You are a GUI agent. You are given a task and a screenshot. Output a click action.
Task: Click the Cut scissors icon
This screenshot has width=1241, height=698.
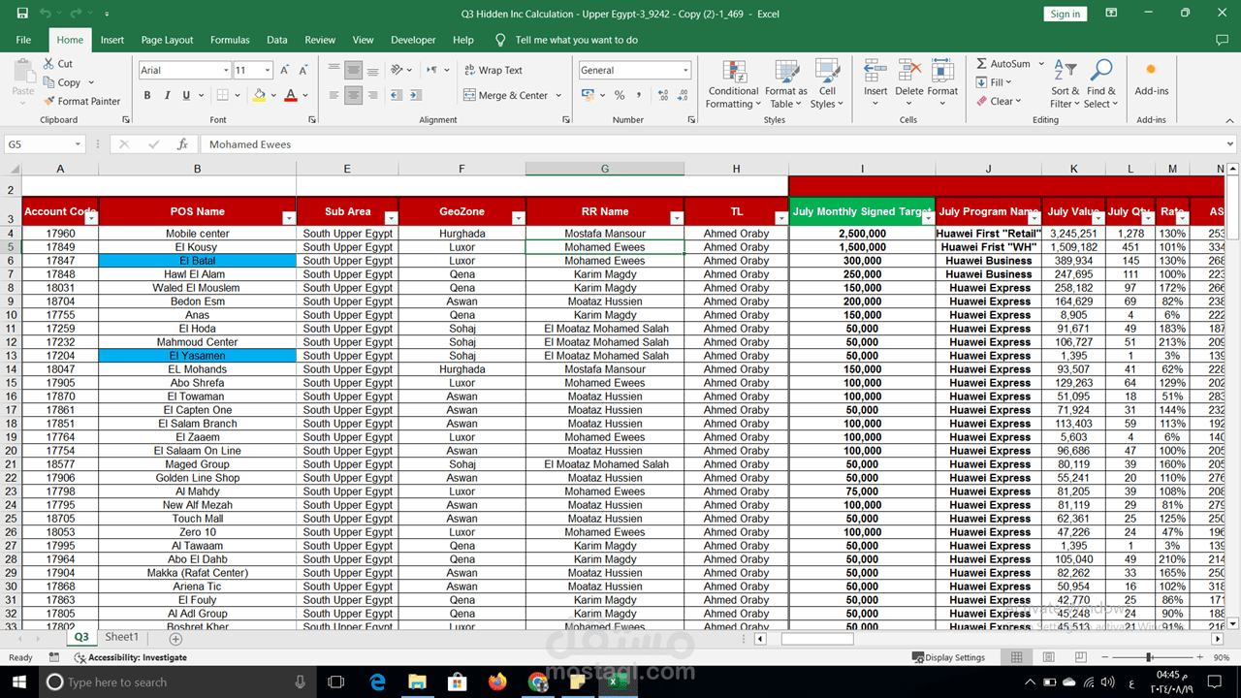point(49,64)
